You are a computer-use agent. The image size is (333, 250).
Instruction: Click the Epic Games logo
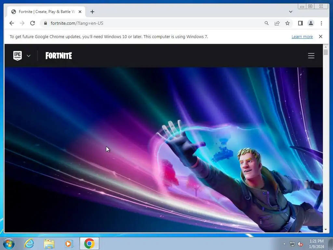(18, 56)
